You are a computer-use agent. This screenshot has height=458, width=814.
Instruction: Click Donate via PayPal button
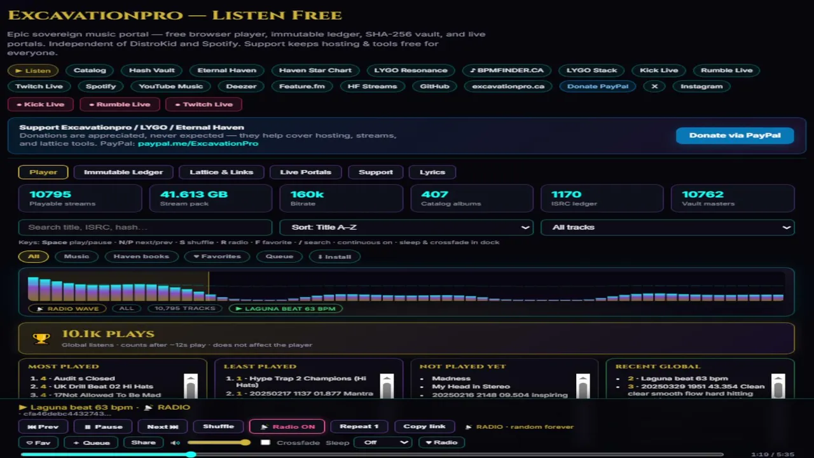(735, 135)
